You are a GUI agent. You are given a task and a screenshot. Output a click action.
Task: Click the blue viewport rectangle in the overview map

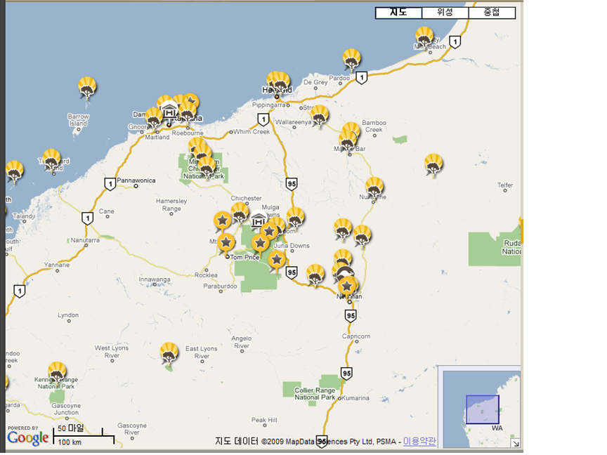(x=483, y=409)
